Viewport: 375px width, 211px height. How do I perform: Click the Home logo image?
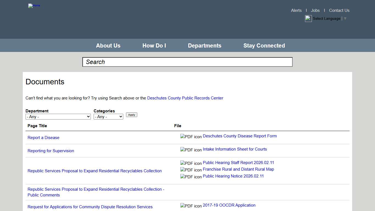pyautogui.click(x=34, y=6)
